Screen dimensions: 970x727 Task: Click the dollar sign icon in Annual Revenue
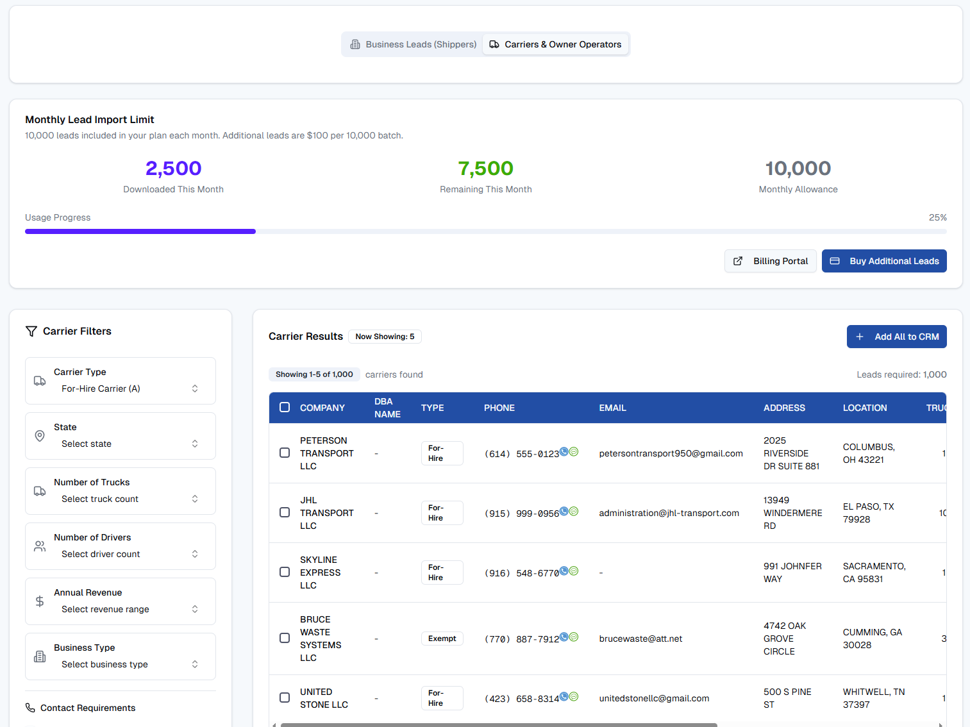[x=40, y=601]
